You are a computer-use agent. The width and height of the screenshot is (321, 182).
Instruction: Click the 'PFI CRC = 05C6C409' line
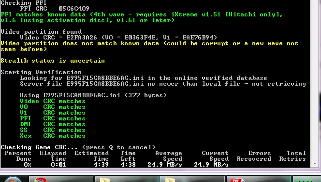[55, 9]
